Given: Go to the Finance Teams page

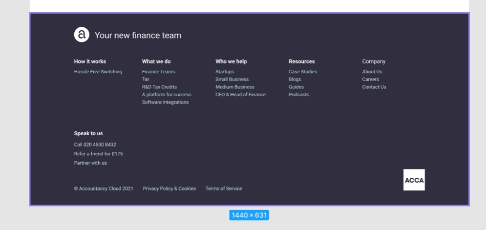Looking at the screenshot, I should point(158,72).
